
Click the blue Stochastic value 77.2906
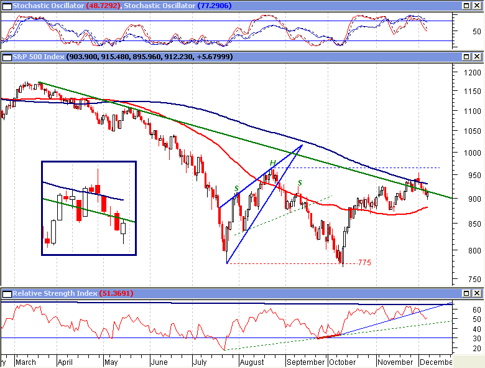tap(215, 6)
